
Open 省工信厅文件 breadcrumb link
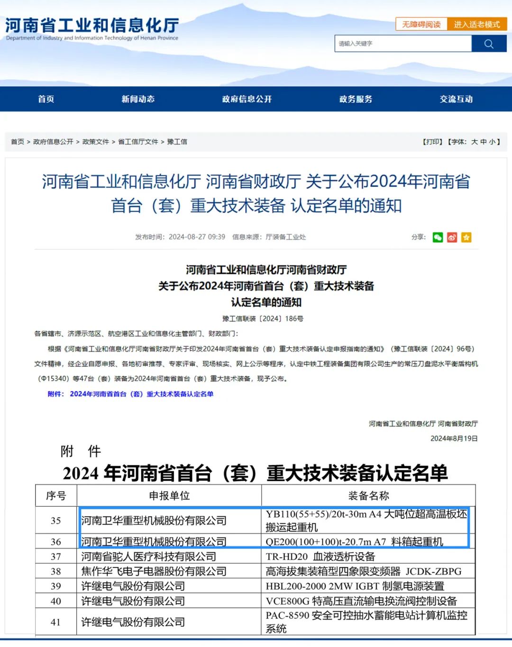pos(138,142)
